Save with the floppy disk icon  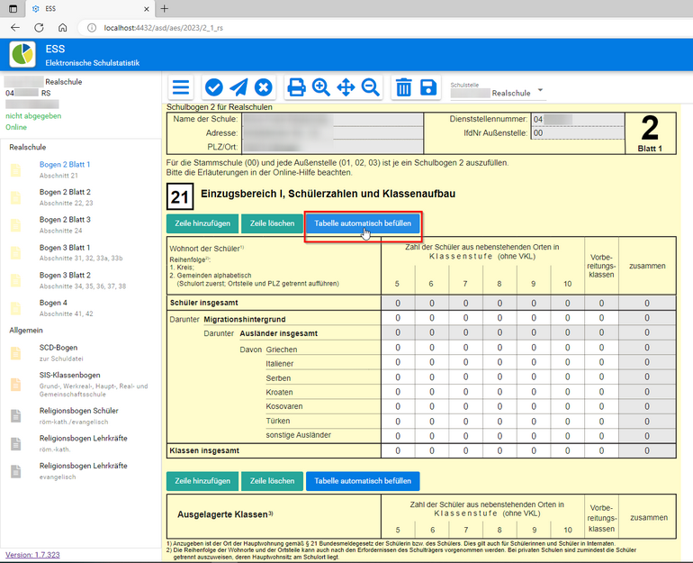[x=428, y=87]
